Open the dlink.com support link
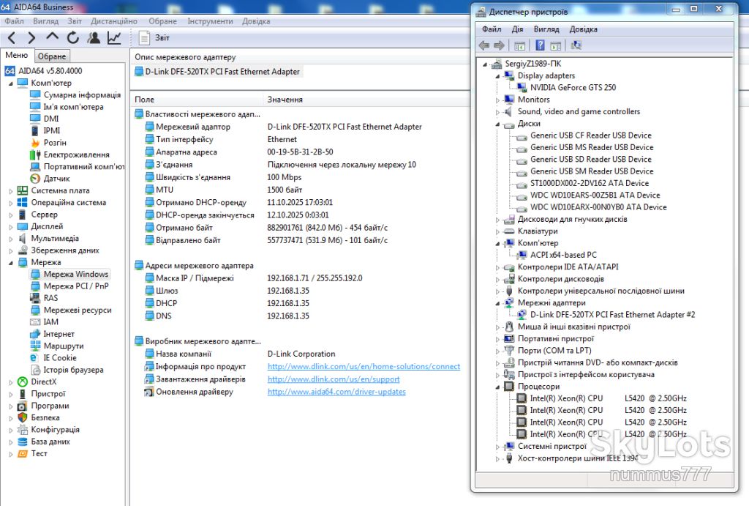Viewport: 749px width, 506px height. (334, 379)
